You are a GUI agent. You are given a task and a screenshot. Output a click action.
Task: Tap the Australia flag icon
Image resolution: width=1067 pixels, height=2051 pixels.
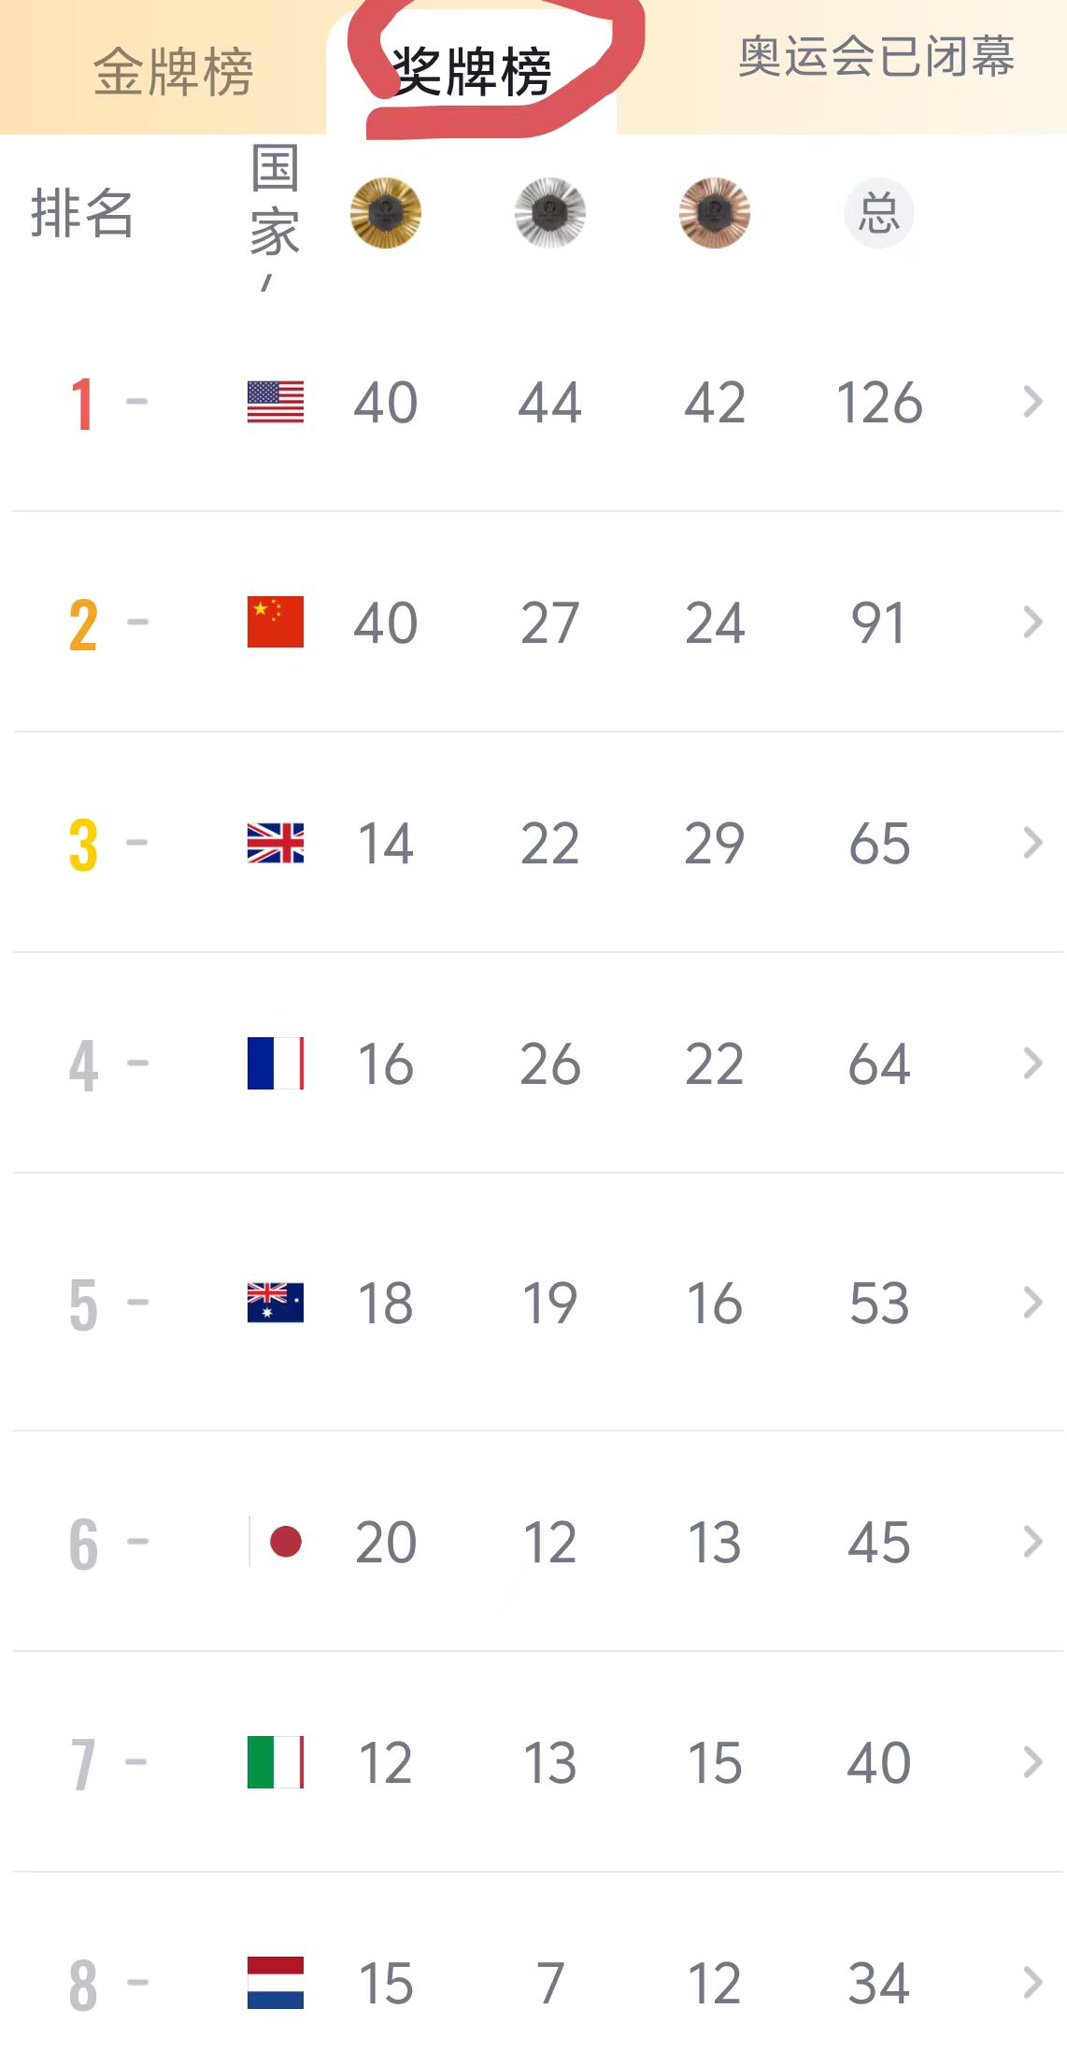click(276, 1303)
